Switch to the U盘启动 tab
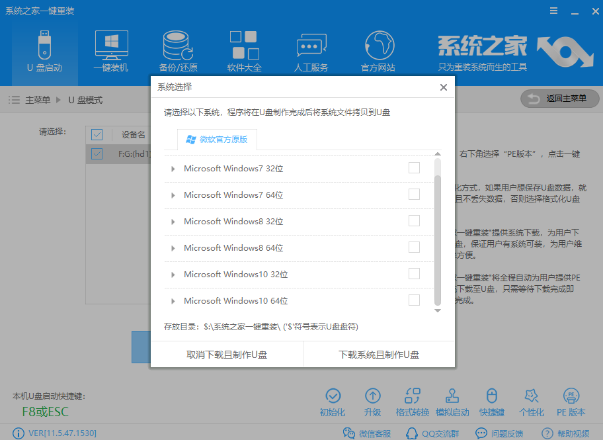The height and width of the screenshot is (440, 603). pyautogui.click(x=44, y=51)
